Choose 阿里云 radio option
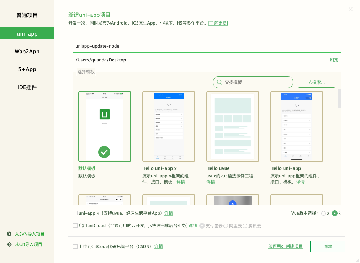The image size is (360, 263). pyautogui.click(x=226, y=226)
